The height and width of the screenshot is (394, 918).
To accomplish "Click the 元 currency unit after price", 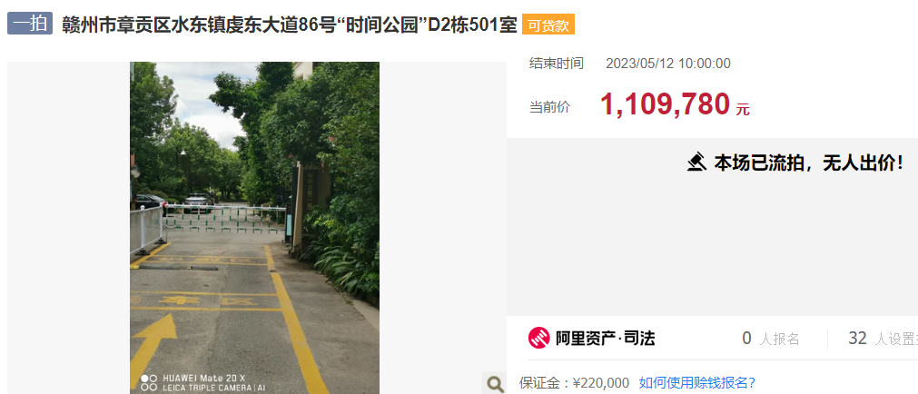I will (743, 110).
